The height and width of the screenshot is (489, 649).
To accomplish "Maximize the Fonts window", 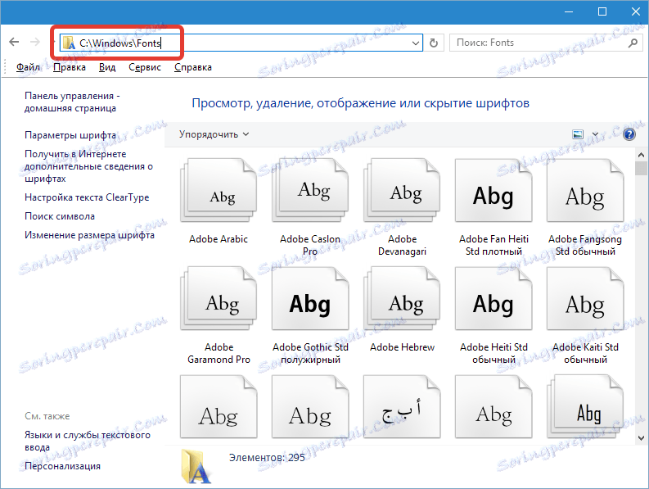I will (602, 11).
